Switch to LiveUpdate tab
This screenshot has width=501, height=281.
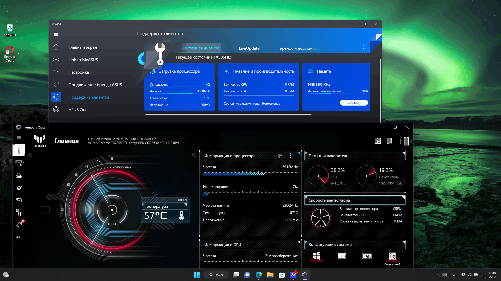click(249, 48)
